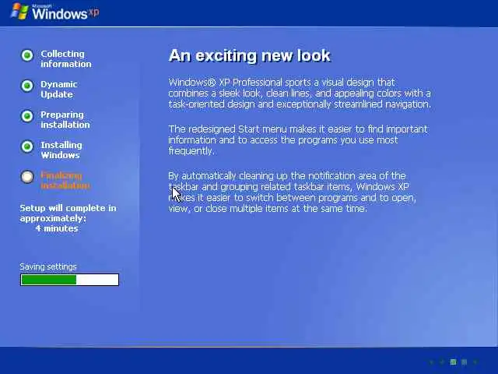The width and height of the screenshot is (498, 374).
Task: Click the '4 minutes' remaining time
Action: coord(57,228)
